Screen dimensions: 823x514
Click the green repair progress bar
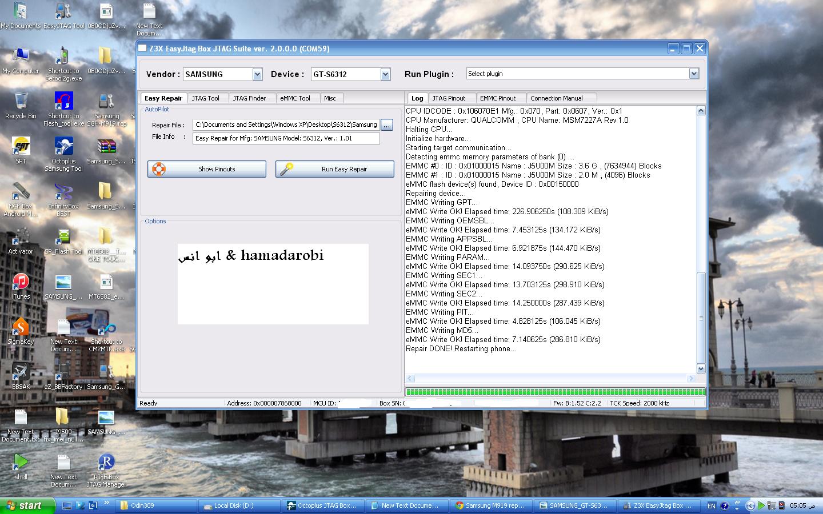point(555,392)
